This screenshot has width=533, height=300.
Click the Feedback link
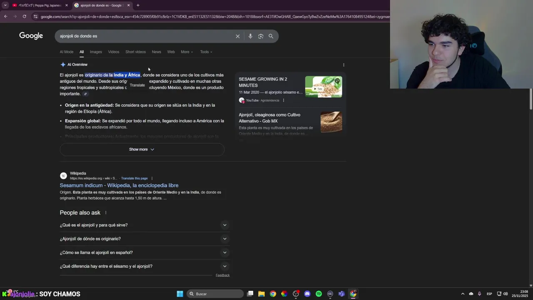point(222,275)
